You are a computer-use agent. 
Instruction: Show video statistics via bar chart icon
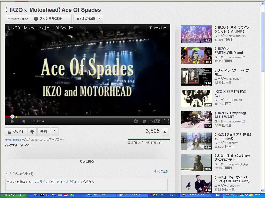point(165,132)
